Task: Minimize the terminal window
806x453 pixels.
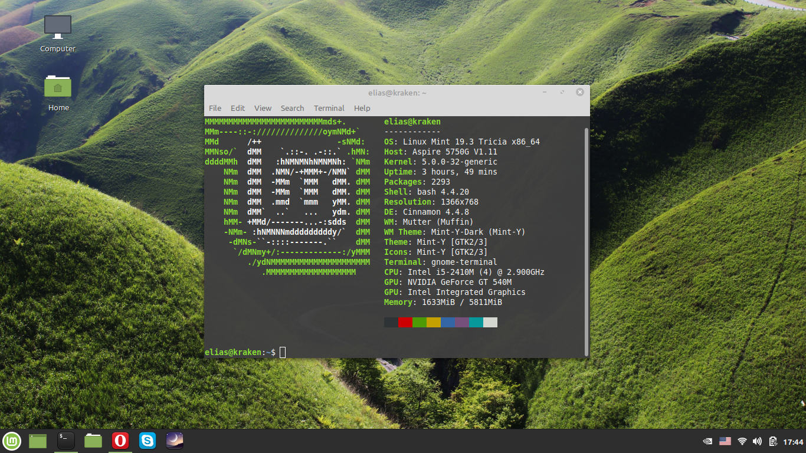Action: pyautogui.click(x=545, y=93)
